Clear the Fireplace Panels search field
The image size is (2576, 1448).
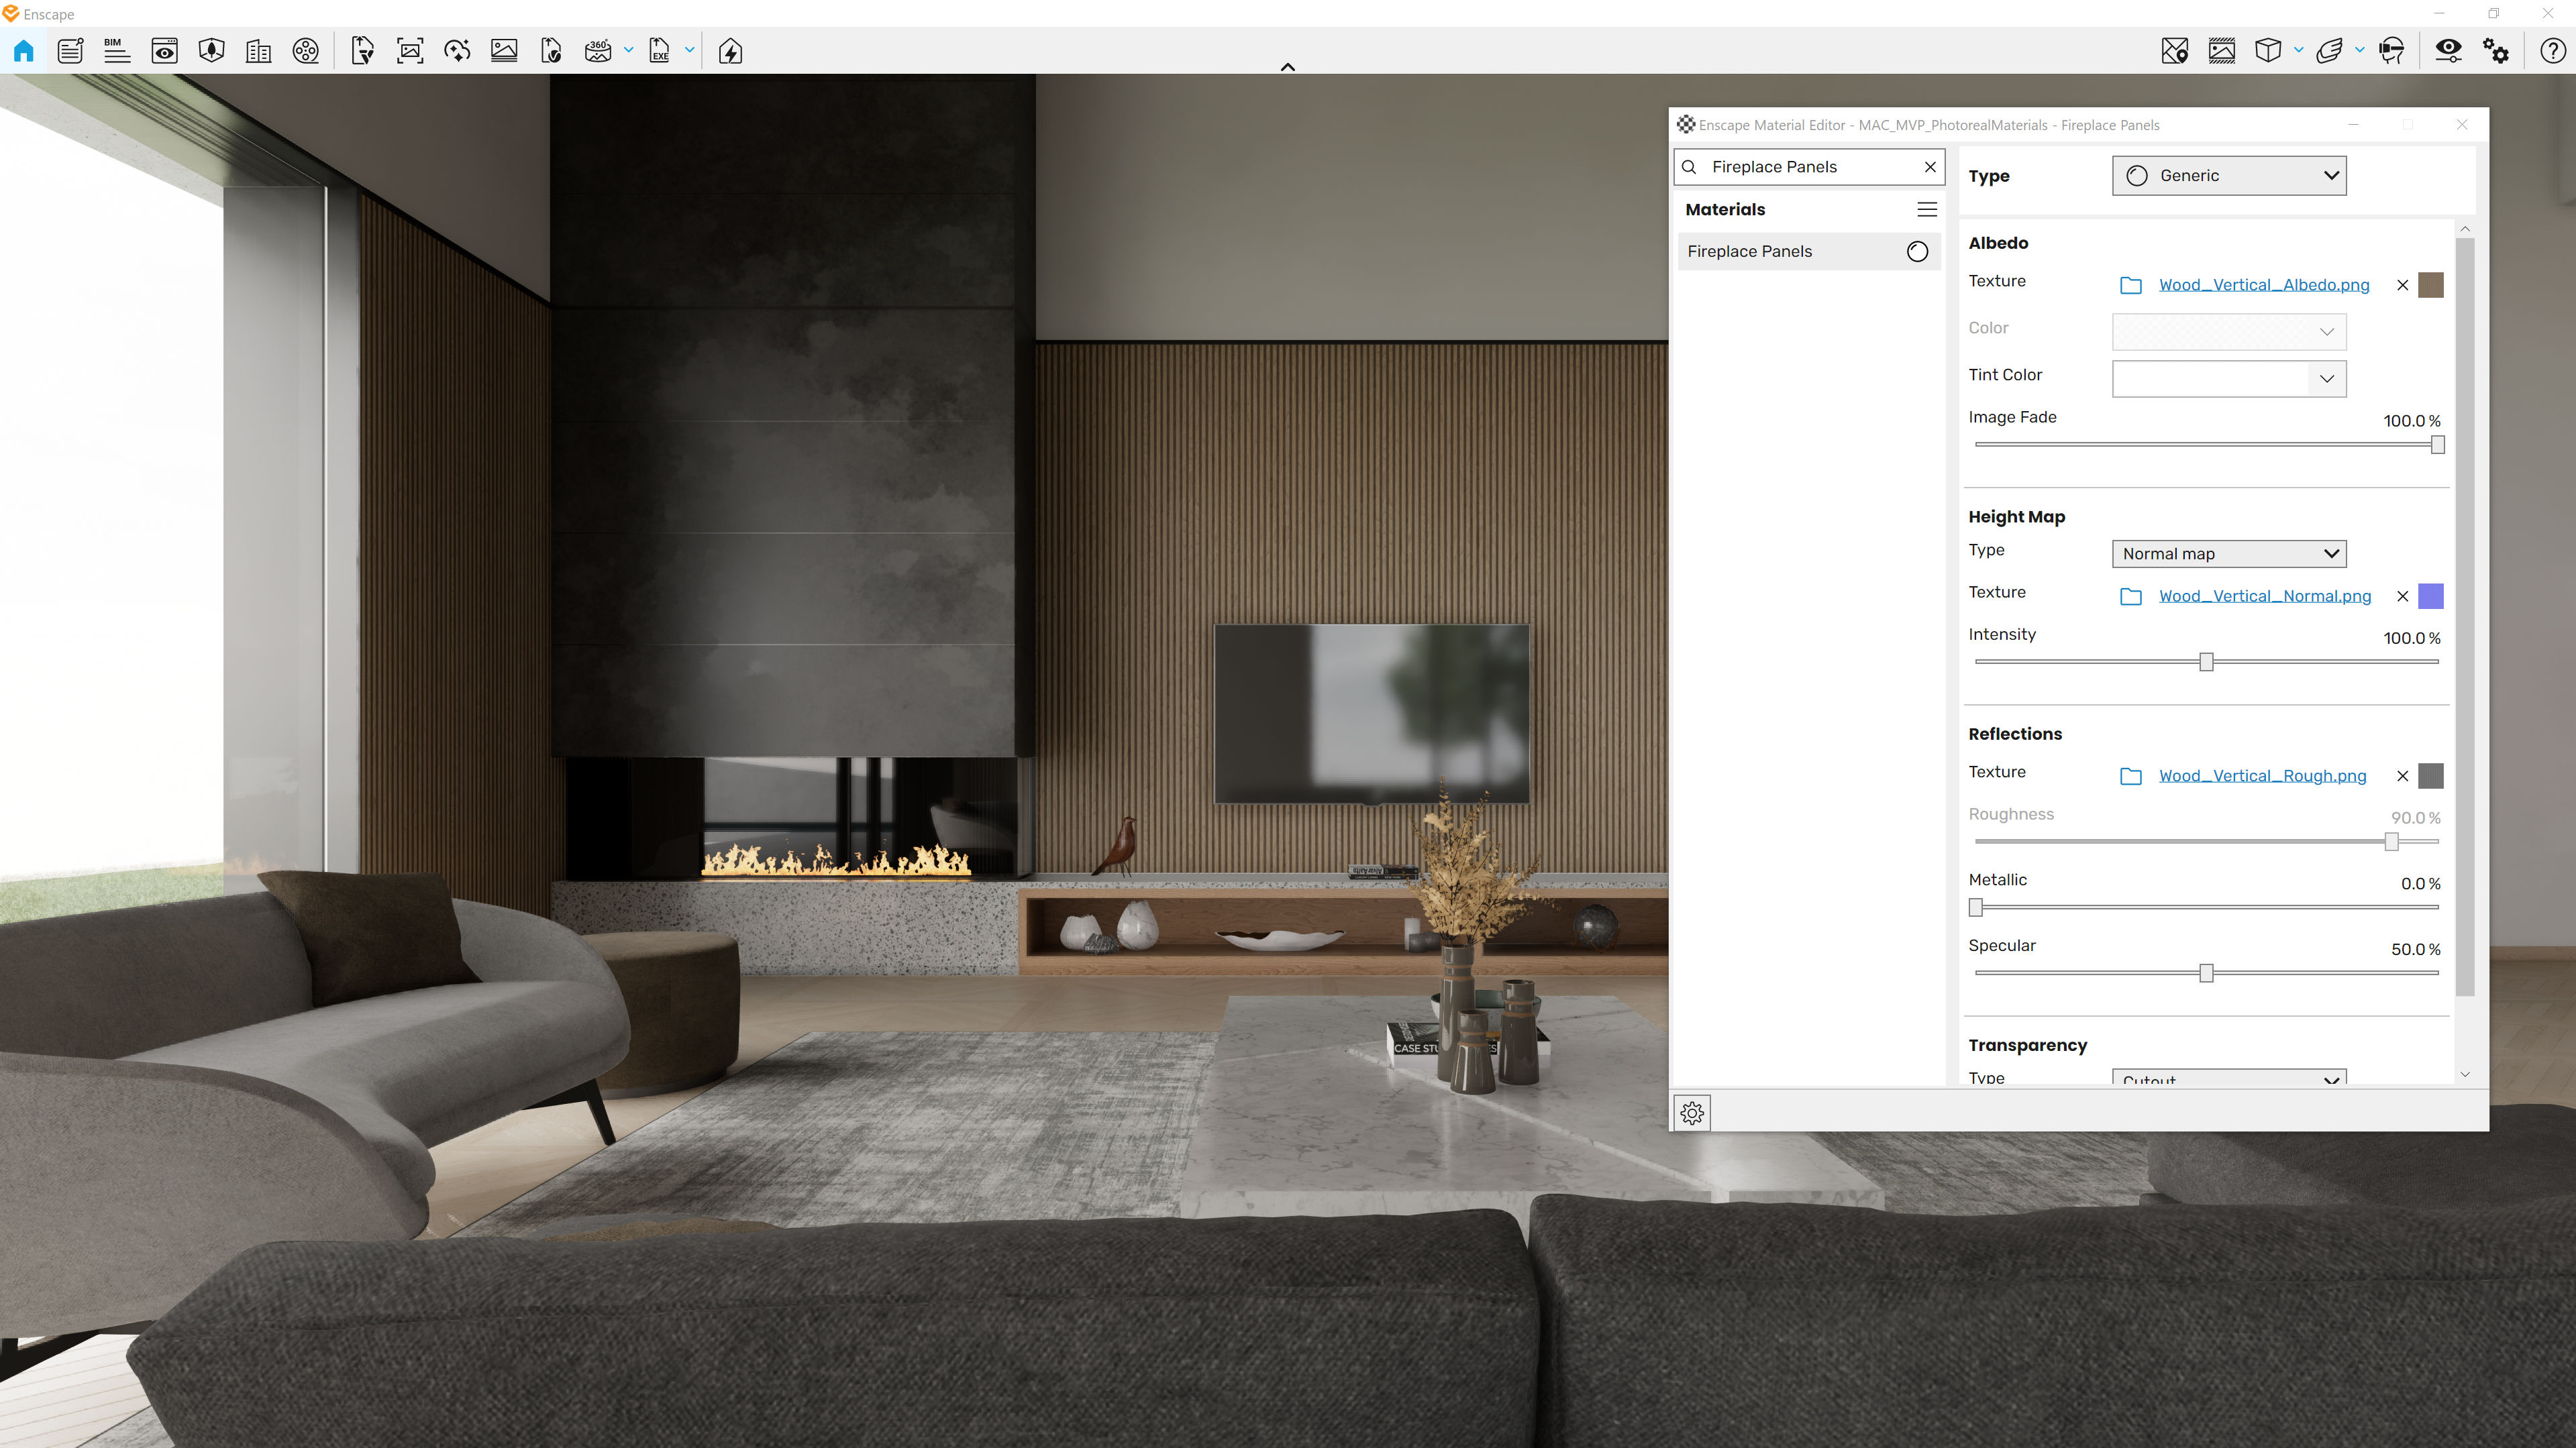(1930, 167)
